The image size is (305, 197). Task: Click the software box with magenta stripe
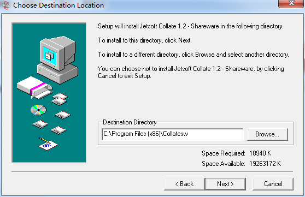34,87
